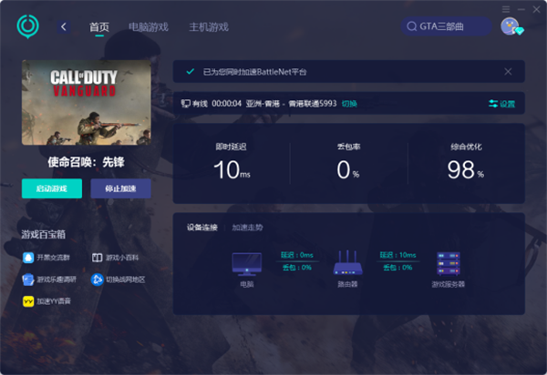The height and width of the screenshot is (375, 547).
Task: Click the wired connection icon
Action: point(186,104)
